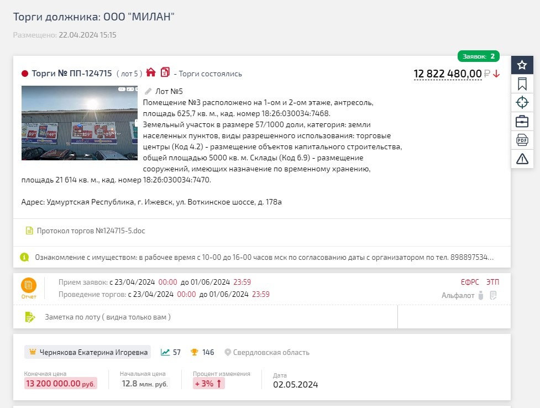Open the ЭТП link
Screen dimensions: 540x408
pyautogui.click(x=492, y=282)
